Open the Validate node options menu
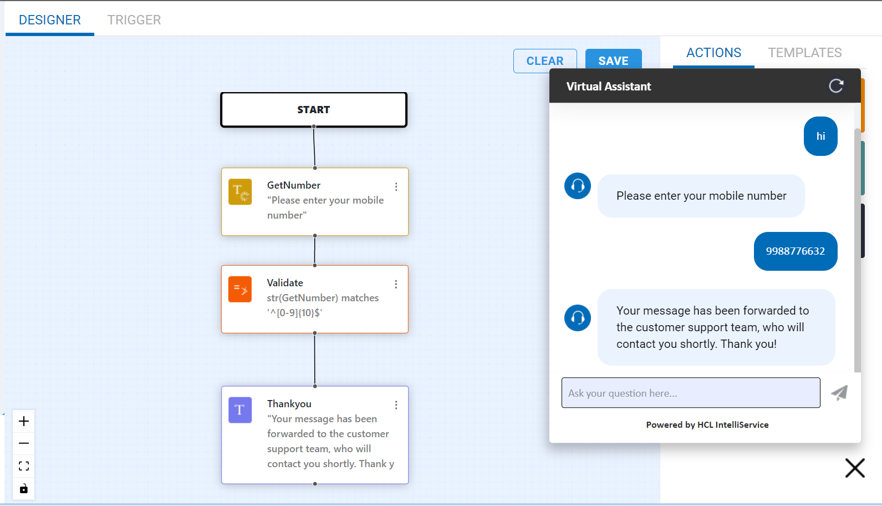882x506 pixels. tap(396, 284)
